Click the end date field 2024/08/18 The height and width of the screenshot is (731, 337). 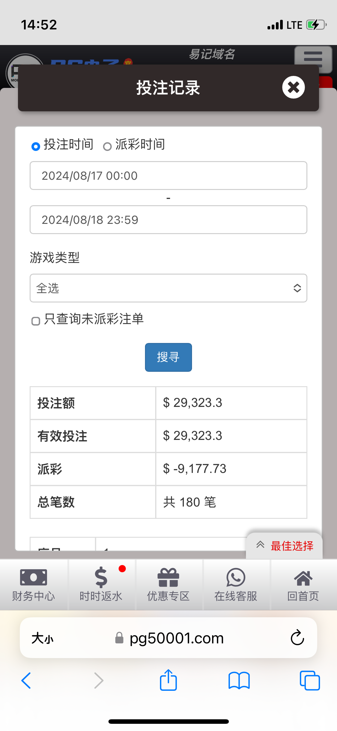(168, 220)
